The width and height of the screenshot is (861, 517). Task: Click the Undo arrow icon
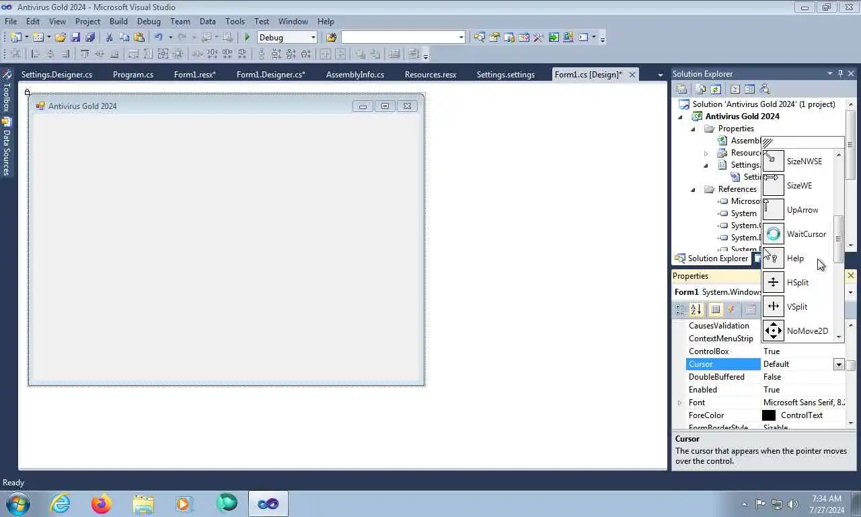coord(159,38)
